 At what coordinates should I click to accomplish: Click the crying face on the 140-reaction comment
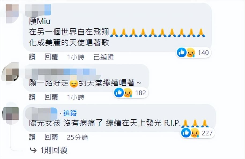coord(191,52)
